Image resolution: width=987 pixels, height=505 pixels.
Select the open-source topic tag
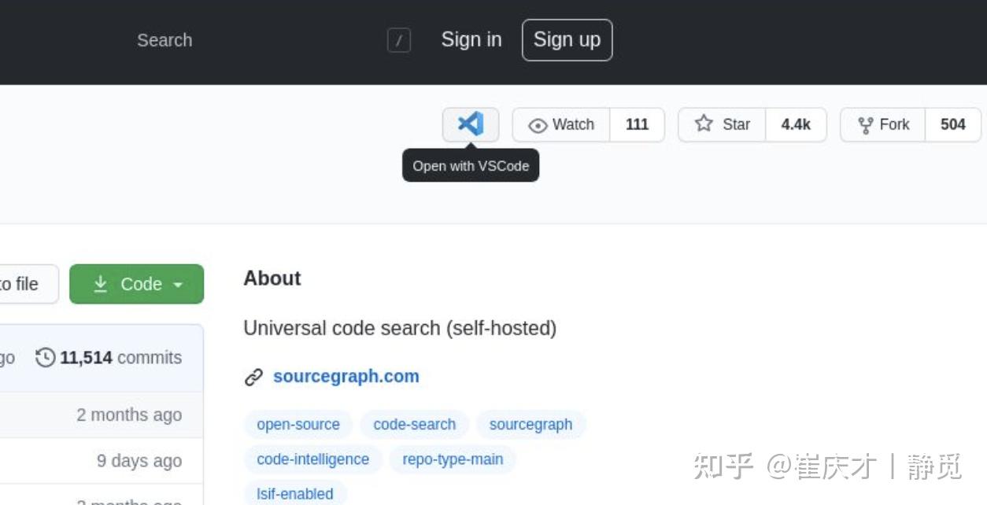tap(298, 424)
